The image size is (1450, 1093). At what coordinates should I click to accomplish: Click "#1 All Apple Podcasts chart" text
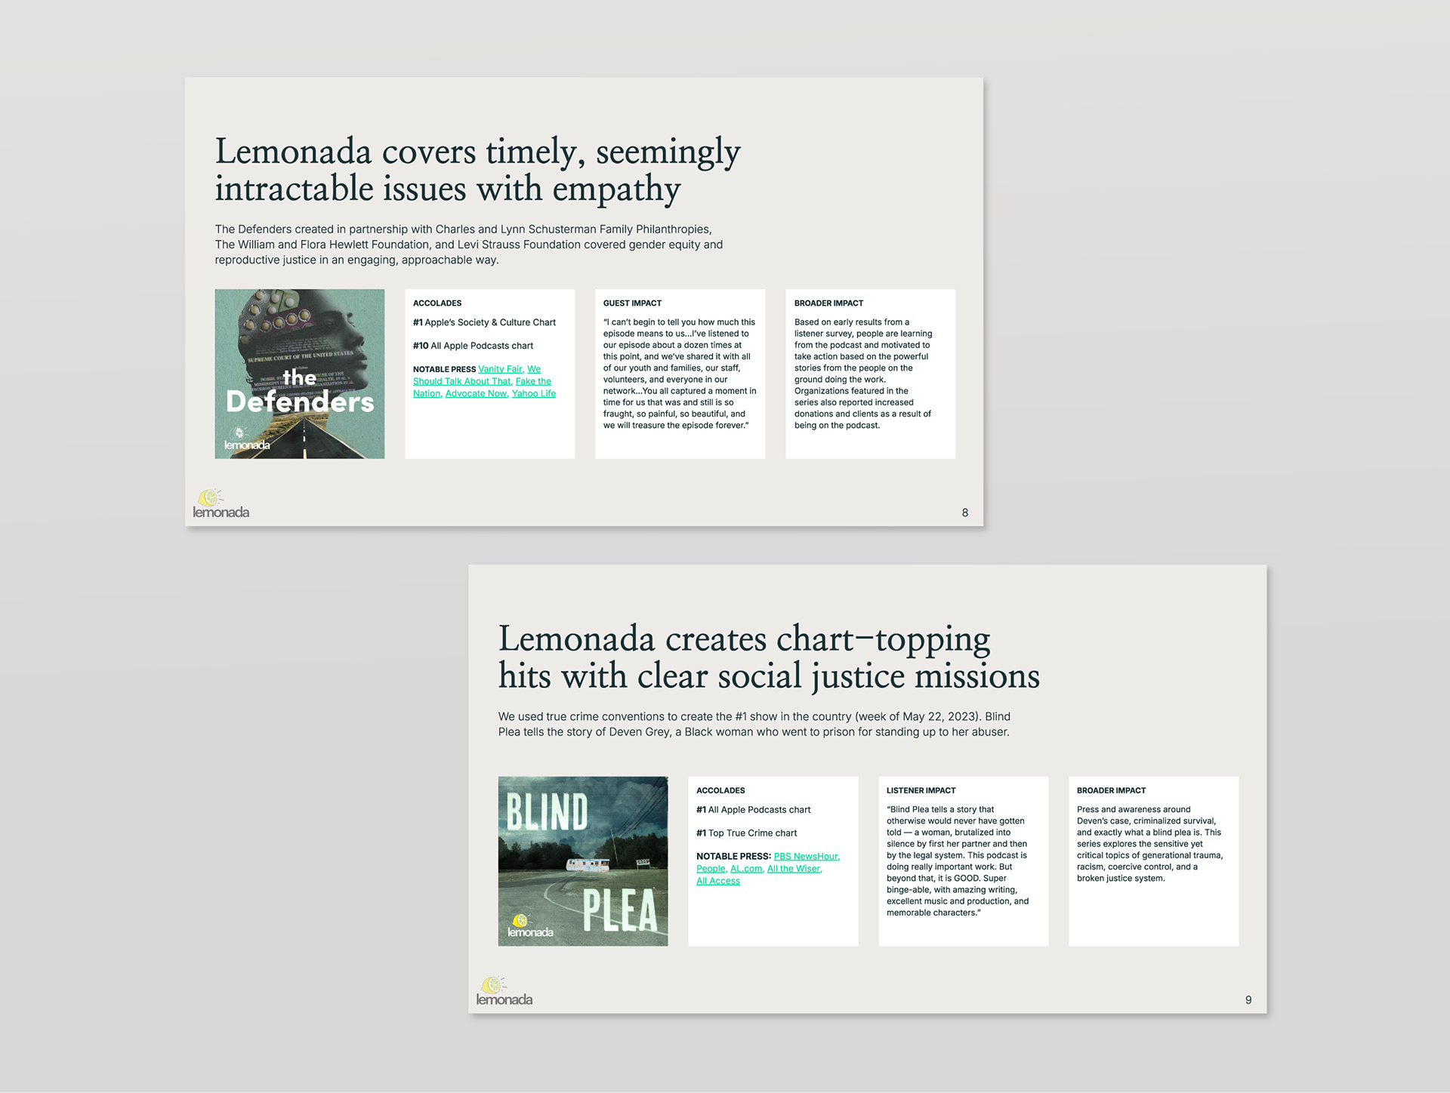pos(753,810)
